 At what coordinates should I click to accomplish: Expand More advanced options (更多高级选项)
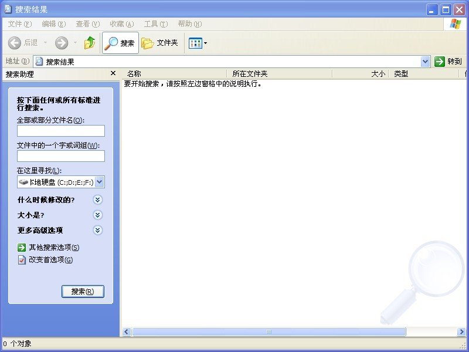(x=98, y=230)
